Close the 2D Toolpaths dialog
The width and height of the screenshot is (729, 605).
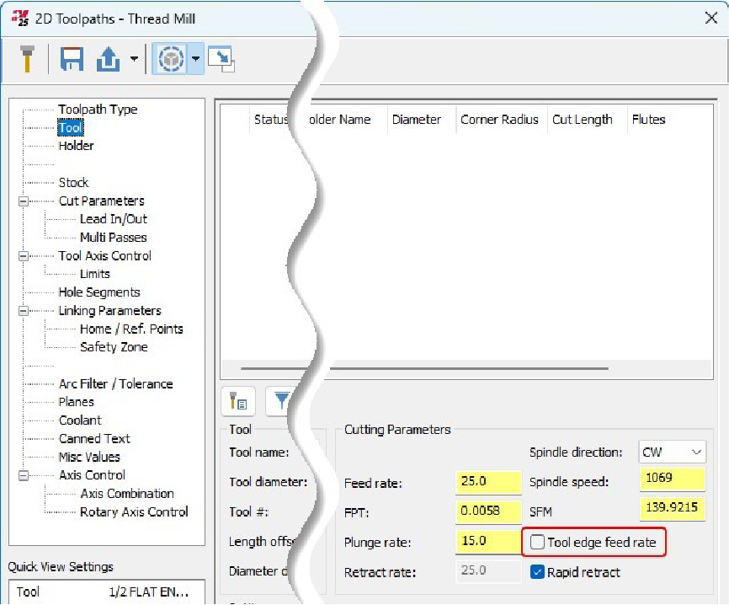[710, 19]
